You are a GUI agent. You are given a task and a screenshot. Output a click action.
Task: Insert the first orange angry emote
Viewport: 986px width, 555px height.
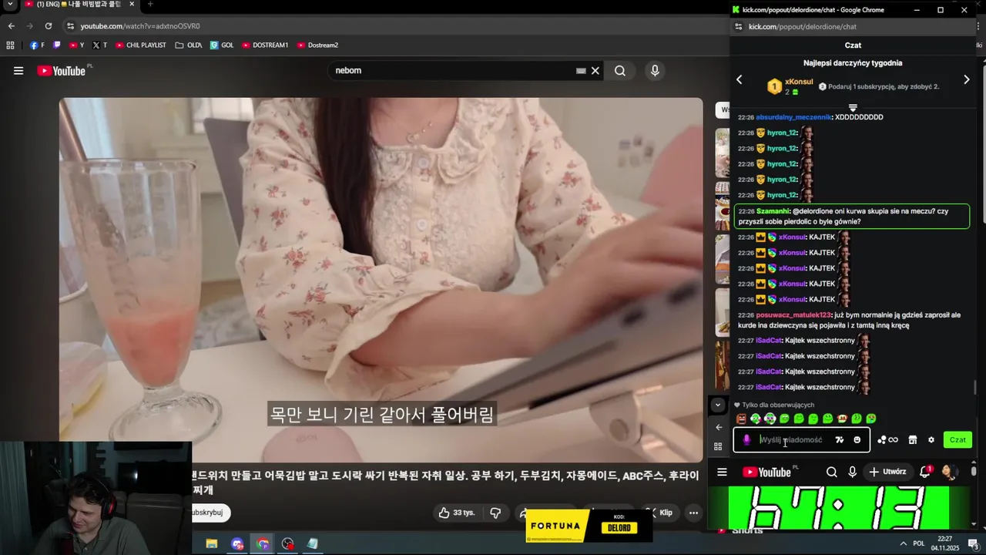coord(741,419)
